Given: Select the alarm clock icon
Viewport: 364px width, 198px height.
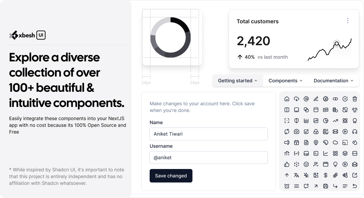Looking at the screenshot, I should tap(287, 186).
